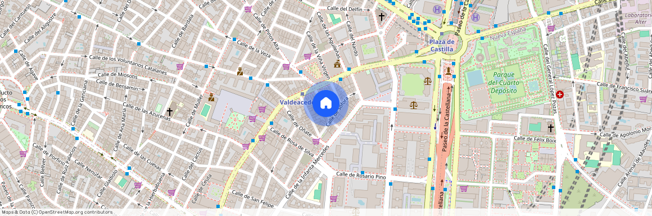
Task: Click the monument icon below Plaza de Castilla
Action: point(449,71)
